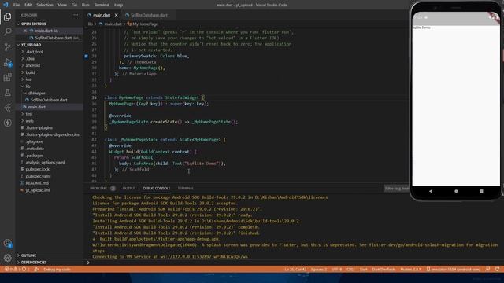
Task: Collapse the lib folder
Action: pyautogui.click(x=28, y=86)
